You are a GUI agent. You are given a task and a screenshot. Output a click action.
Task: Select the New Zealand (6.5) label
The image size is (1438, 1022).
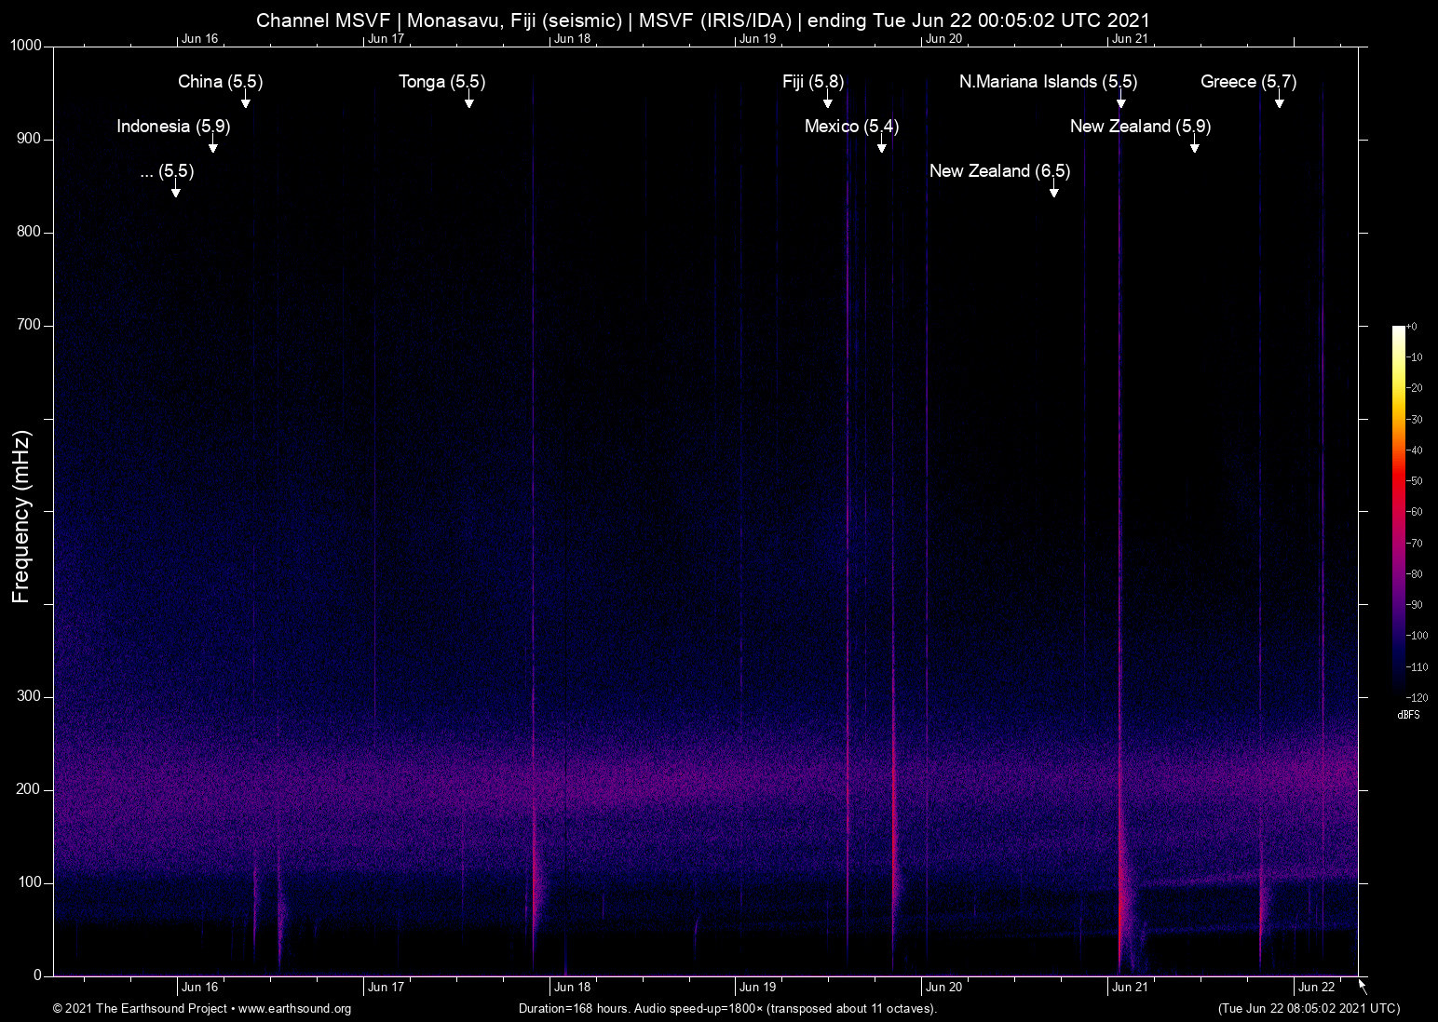[1000, 171]
